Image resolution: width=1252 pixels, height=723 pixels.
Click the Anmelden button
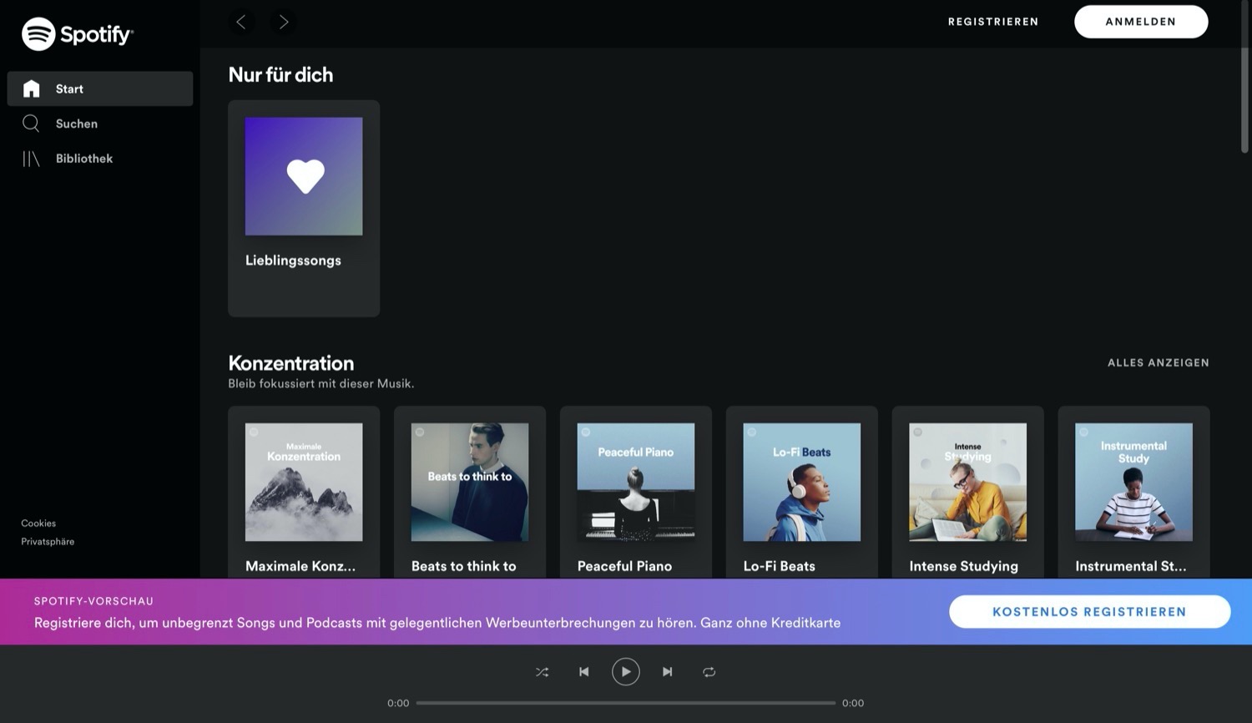pos(1141,22)
